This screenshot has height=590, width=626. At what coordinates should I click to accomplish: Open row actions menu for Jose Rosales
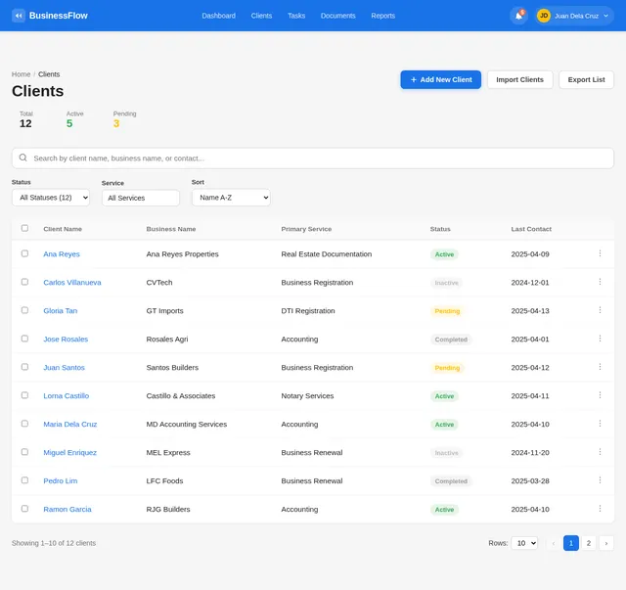coord(600,339)
